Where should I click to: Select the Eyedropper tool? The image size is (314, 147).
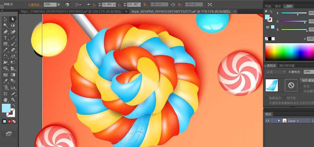pos(6,81)
